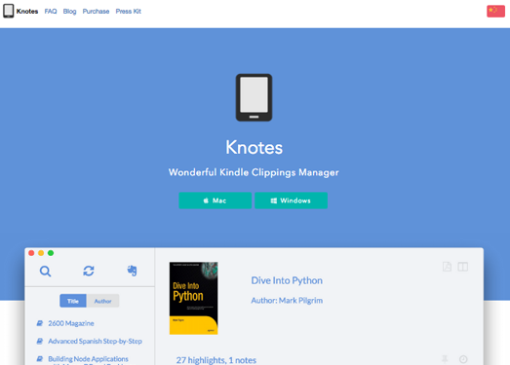Download the Mac version
This screenshot has height=365, width=510.
215,201
